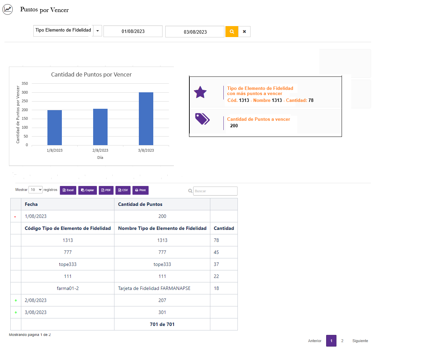421x350 pixels.
Task: Export the table with the Excel button
Action: (x=68, y=190)
